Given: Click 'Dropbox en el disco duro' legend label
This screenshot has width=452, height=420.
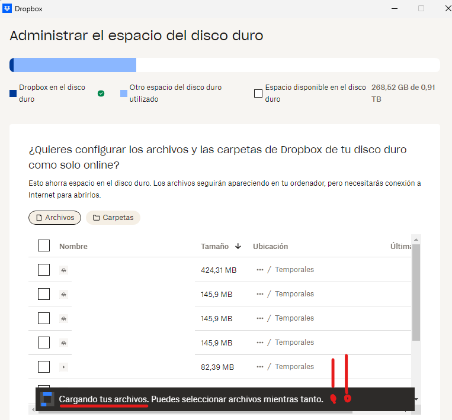Looking at the screenshot, I should [52, 93].
